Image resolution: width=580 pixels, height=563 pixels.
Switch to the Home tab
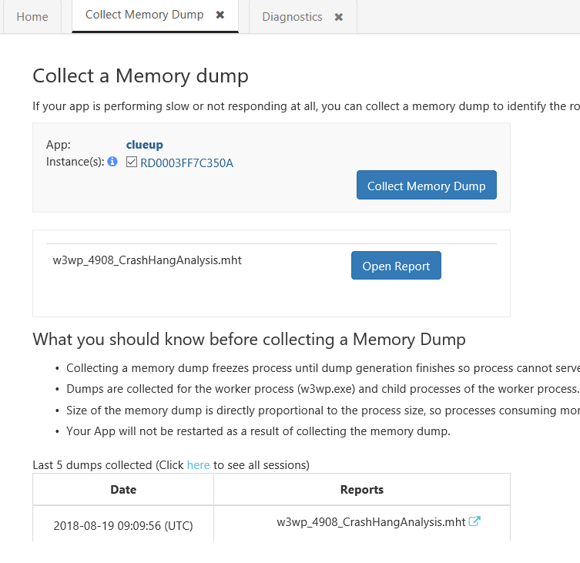coord(32,17)
